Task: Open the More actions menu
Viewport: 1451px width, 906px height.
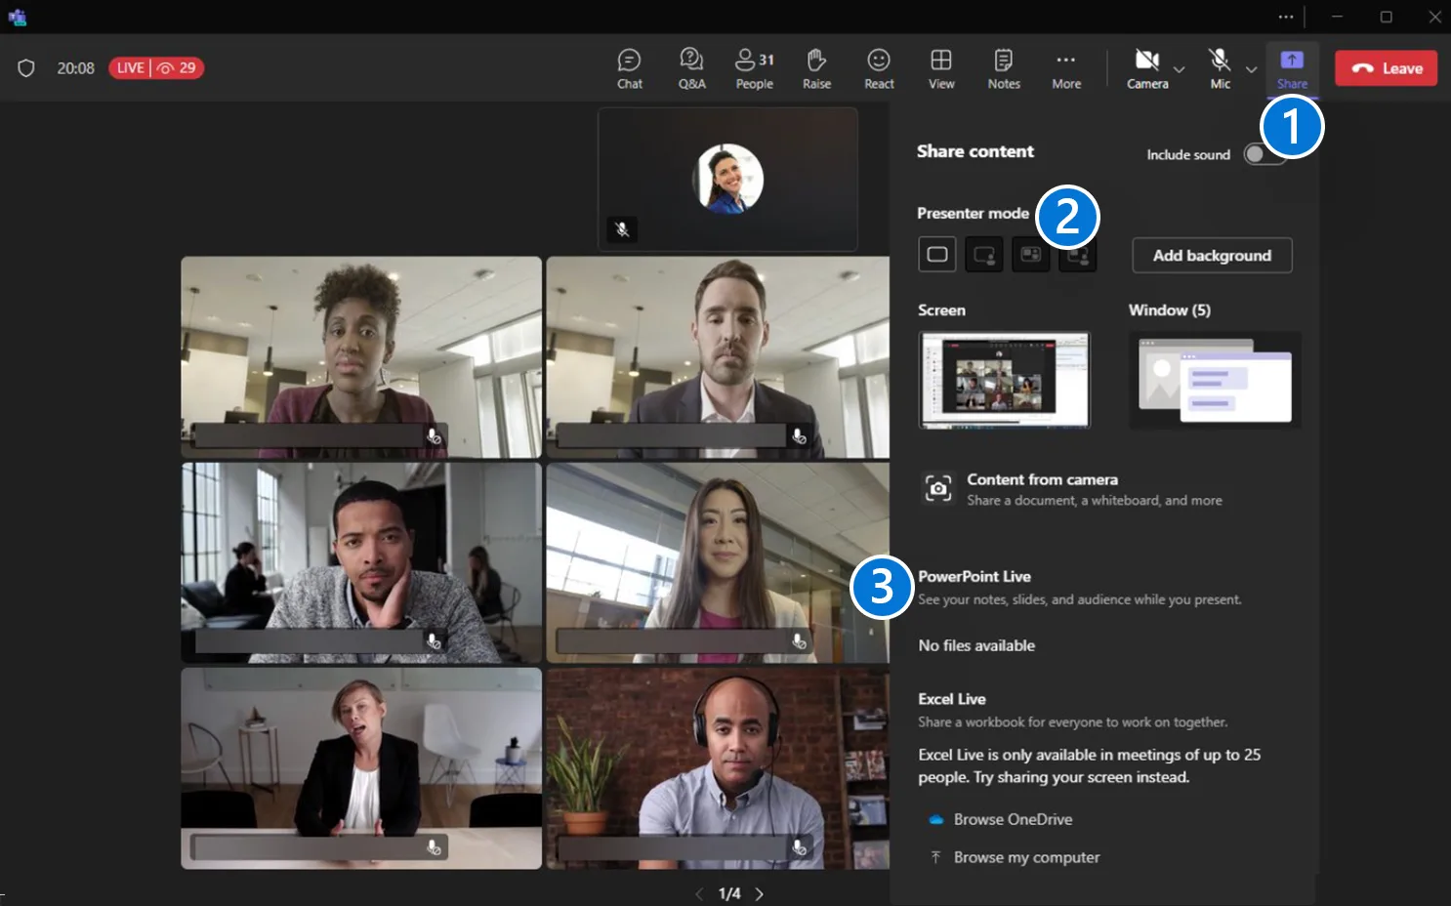Action: click(1066, 68)
